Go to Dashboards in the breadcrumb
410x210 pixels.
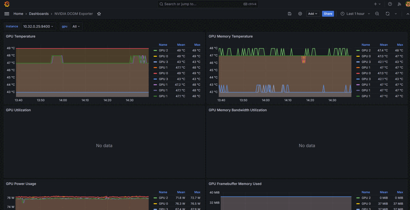(39, 14)
